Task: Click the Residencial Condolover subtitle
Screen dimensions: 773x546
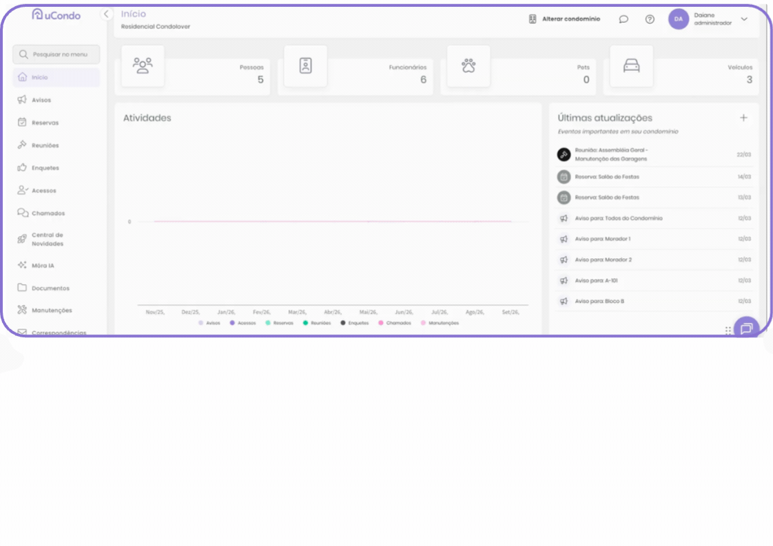Action: [155, 27]
